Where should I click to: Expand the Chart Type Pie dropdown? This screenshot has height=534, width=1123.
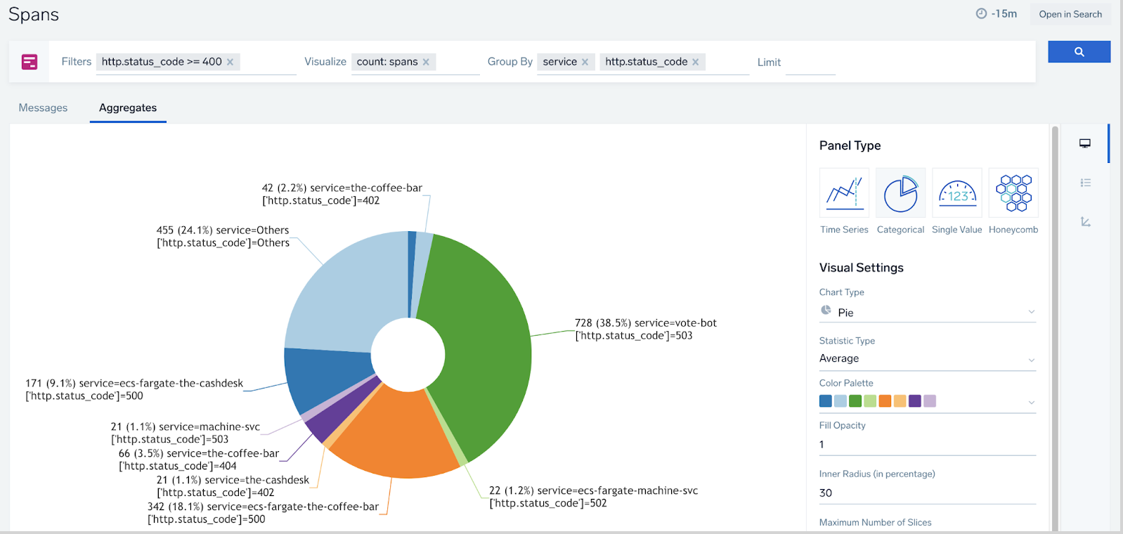(x=927, y=312)
